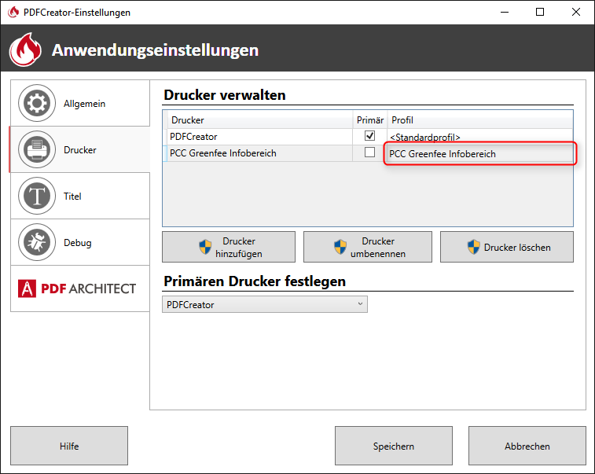This screenshot has width=595, height=474.
Task: Click the Drucker umbenennen button
Action: [368, 248]
